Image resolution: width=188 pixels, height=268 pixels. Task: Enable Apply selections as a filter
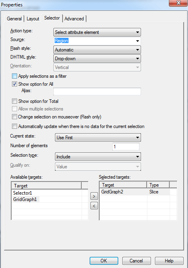click(x=14, y=76)
